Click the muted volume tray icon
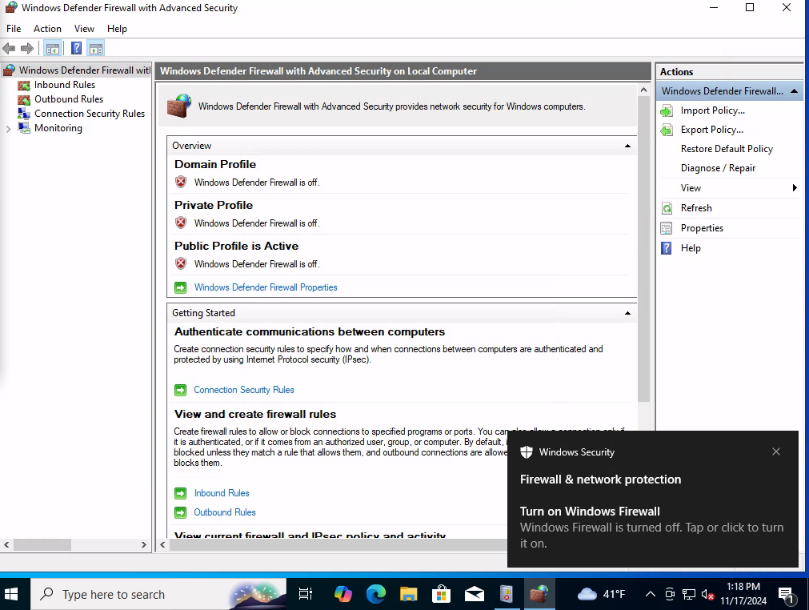 click(707, 595)
